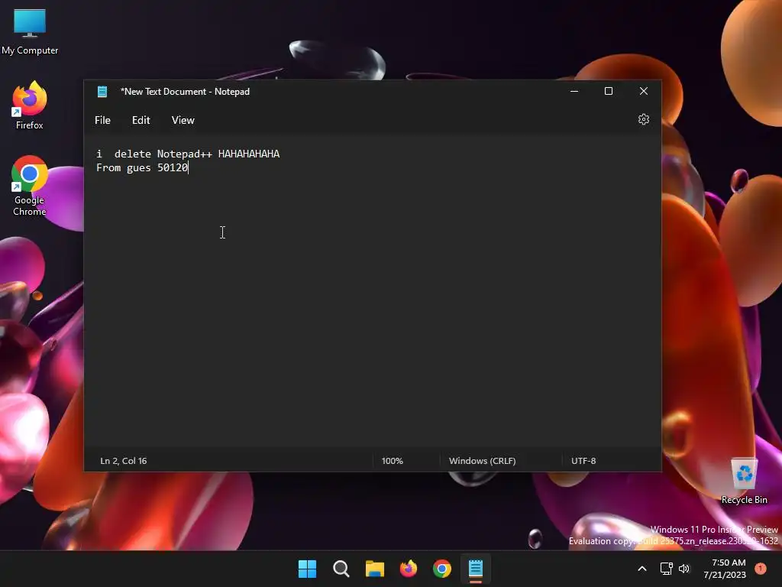Open File Explorer from the taskbar
This screenshot has width=782, height=587.
click(x=375, y=569)
